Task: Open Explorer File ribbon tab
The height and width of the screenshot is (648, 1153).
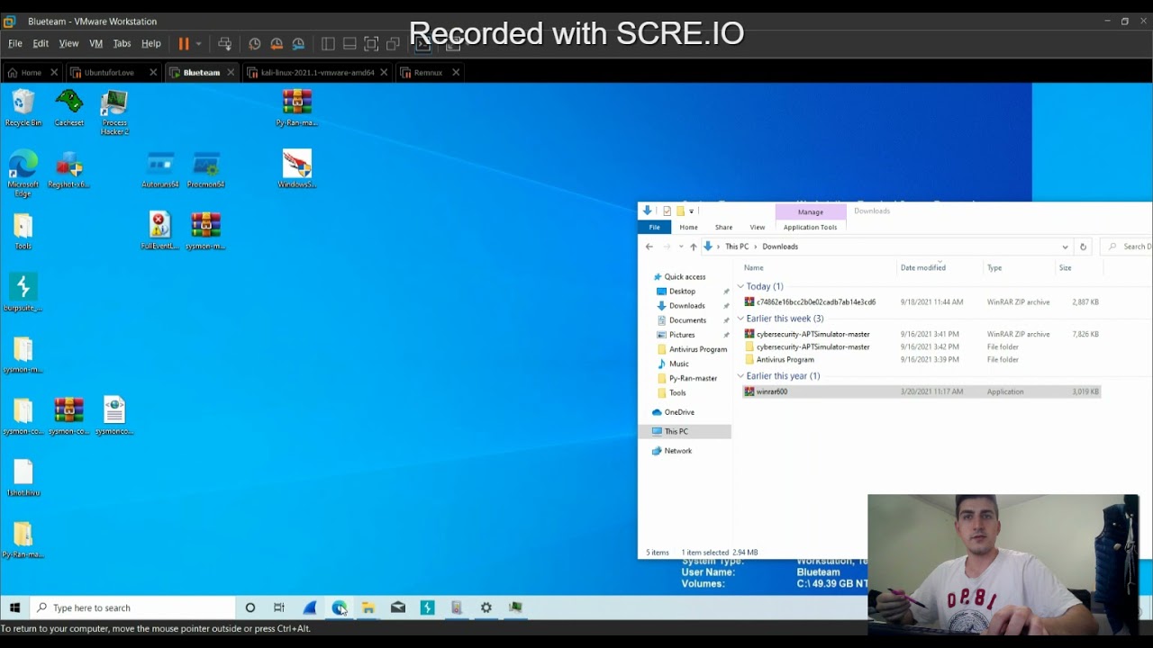Action: point(655,228)
